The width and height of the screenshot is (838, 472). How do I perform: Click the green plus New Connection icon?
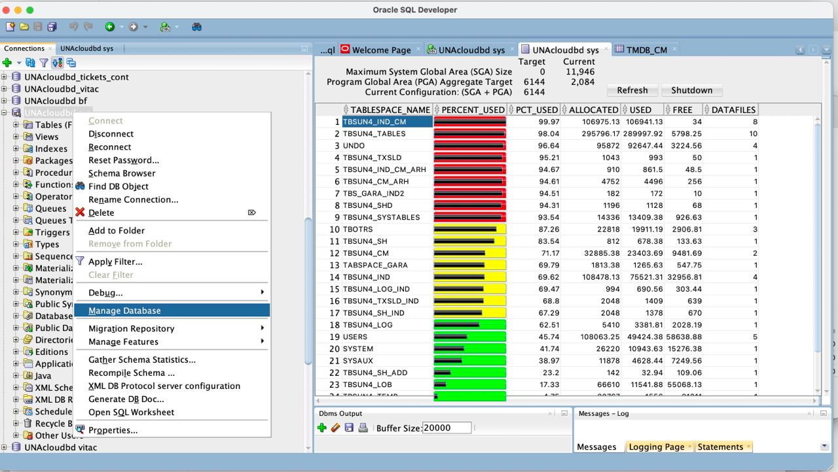(7, 63)
